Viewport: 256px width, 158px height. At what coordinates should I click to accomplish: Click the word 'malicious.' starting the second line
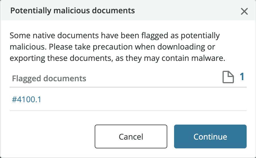pyautogui.click(x=28, y=47)
